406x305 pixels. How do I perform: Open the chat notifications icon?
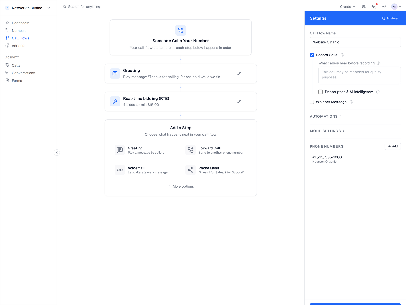[374, 7]
